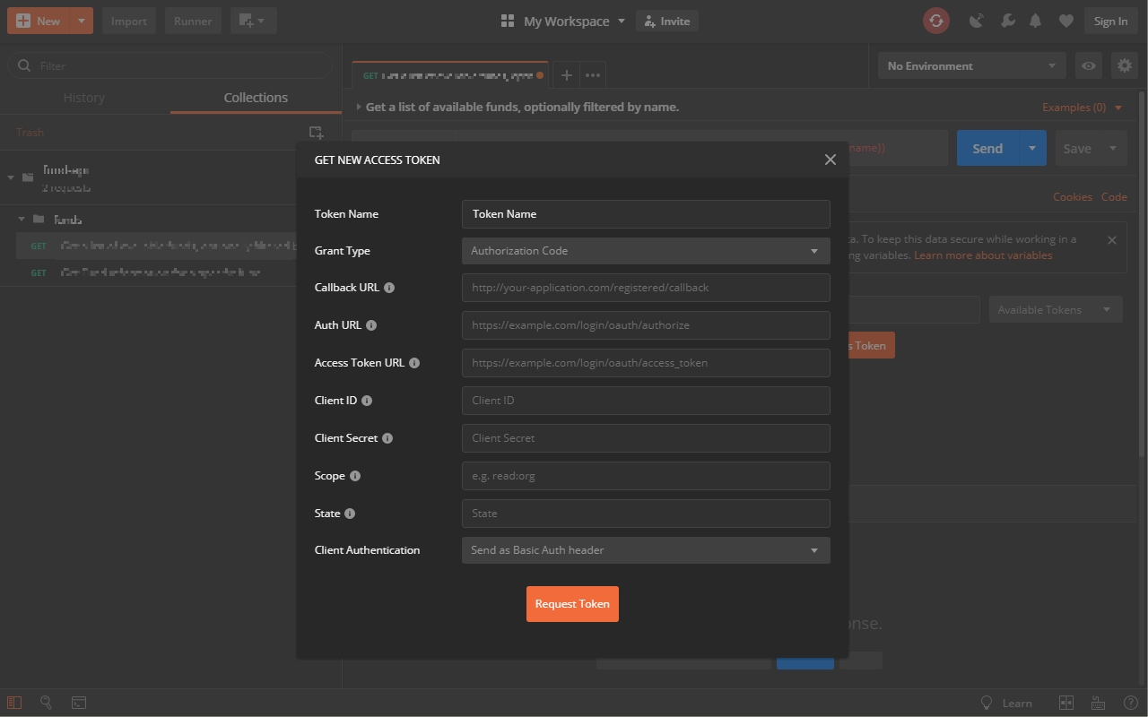This screenshot has width=1148, height=717.
Task: Click the Callback URL info icon
Action: (x=389, y=288)
